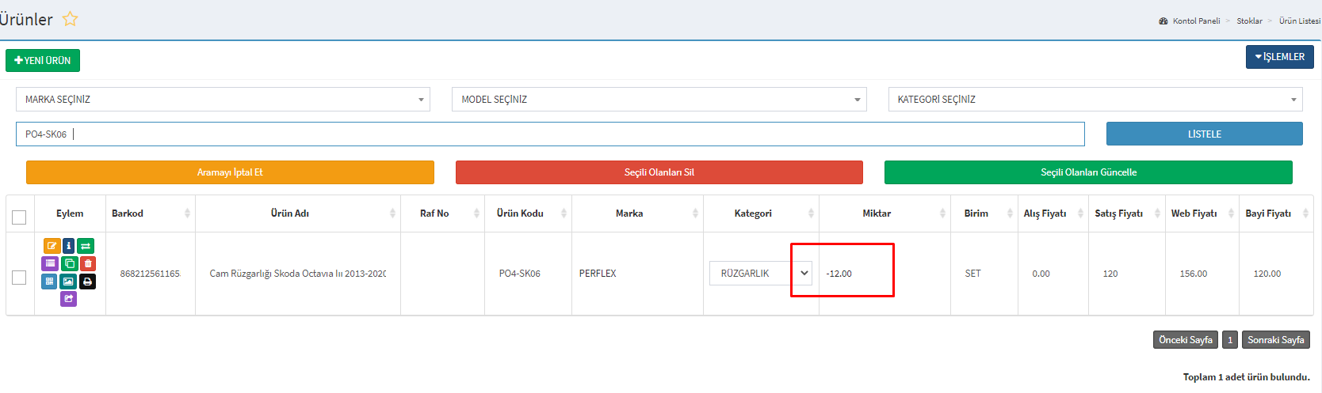Open product images with the picture icon
Image resolution: width=1322 pixels, height=393 pixels.
click(68, 282)
